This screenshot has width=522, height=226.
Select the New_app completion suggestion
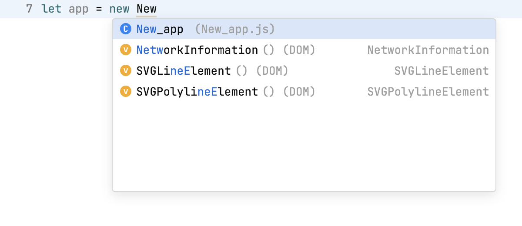click(x=160, y=29)
